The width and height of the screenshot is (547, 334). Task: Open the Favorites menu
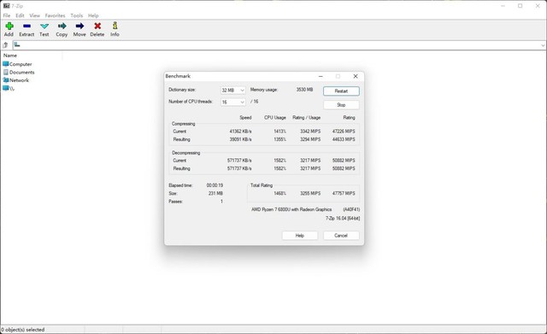(x=55, y=15)
